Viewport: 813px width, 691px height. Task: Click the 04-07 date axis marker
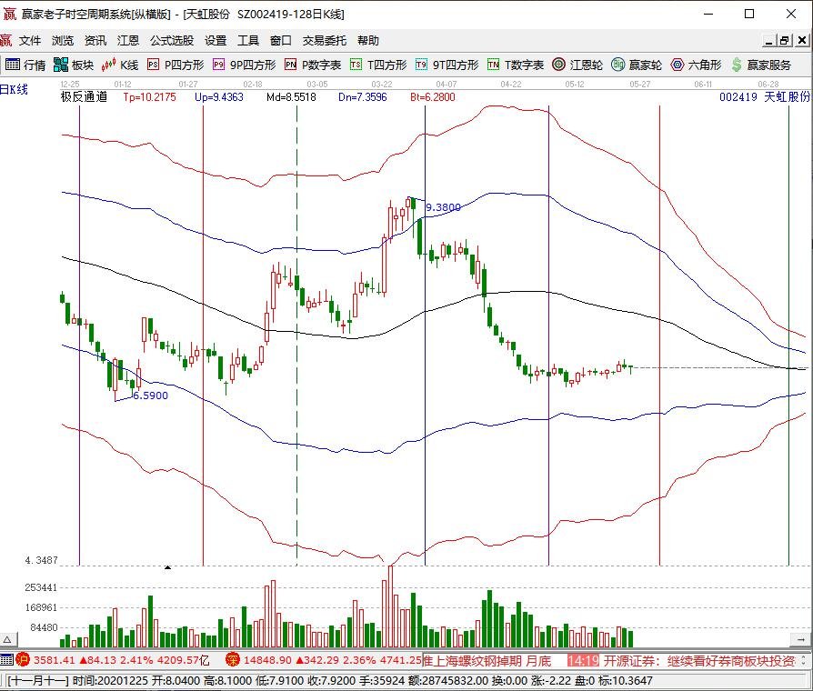coord(446,84)
